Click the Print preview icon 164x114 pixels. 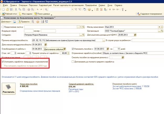33,9
